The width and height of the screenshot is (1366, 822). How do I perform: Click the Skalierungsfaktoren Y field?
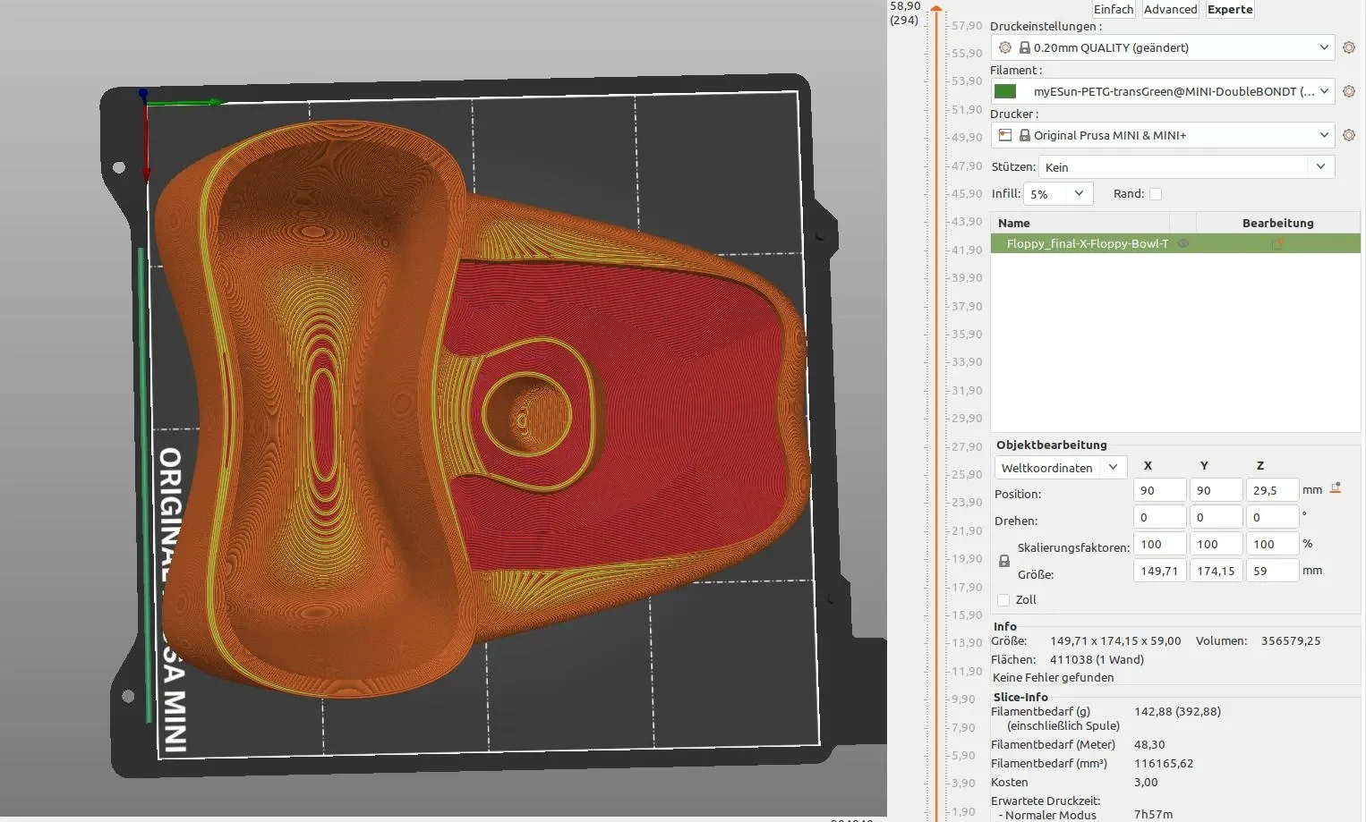click(x=1216, y=544)
